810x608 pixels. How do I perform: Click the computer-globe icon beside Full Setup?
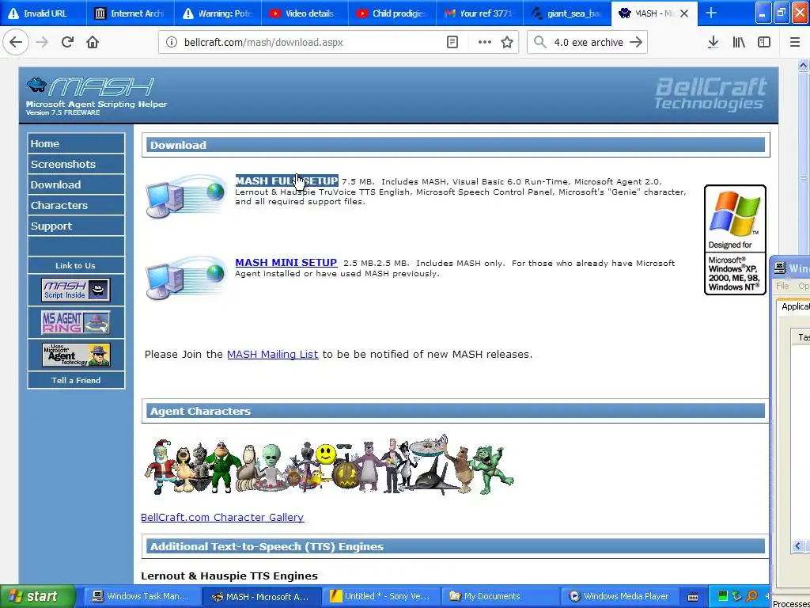pyautogui.click(x=186, y=196)
